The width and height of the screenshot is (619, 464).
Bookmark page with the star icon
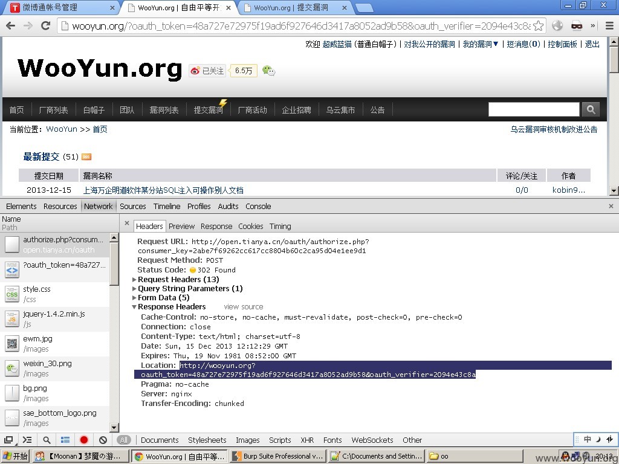[538, 26]
